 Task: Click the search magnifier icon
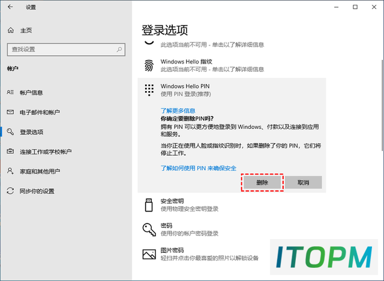coord(119,49)
